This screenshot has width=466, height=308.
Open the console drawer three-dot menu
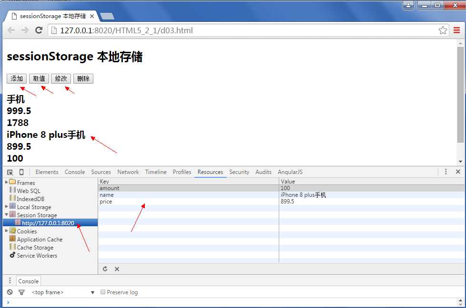pyautogui.click(x=10, y=280)
